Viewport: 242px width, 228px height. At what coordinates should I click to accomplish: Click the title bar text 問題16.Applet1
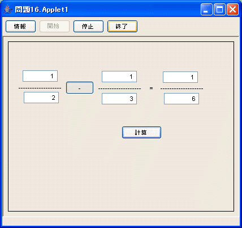tap(41, 10)
